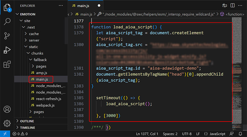Image resolution: width=247 pixels, height=137 pixels.
Task: Open the Extensions view
Action: (7, 64)
